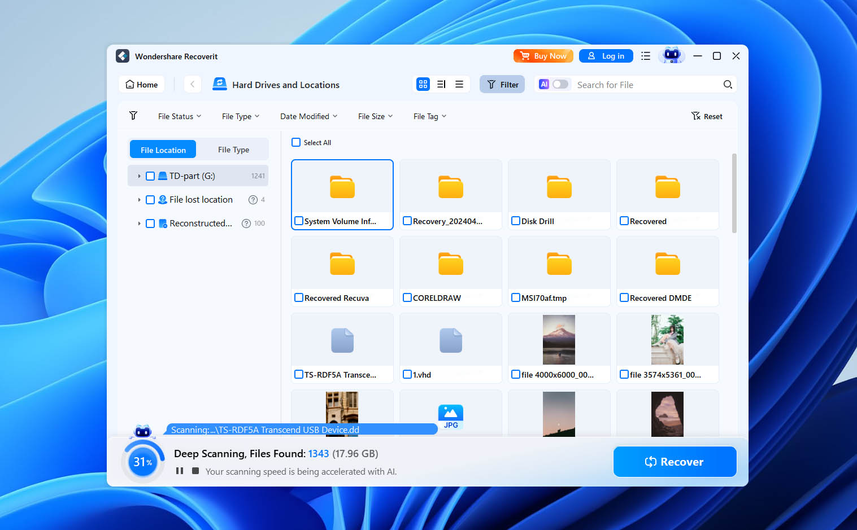
Task: Check the Select All checkbox
Action: (296, 142)
